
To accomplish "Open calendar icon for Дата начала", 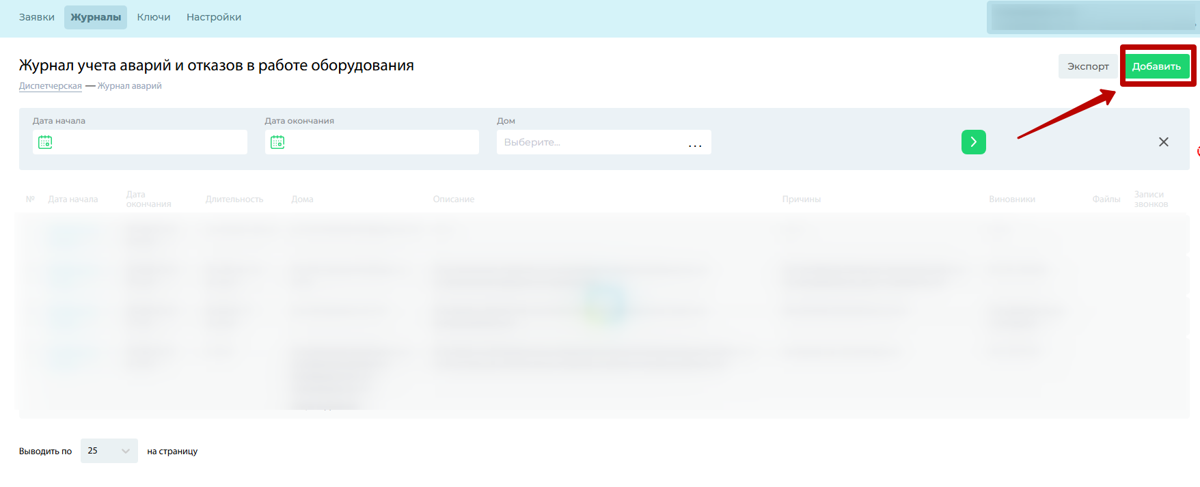I will [x=45, y=142].
